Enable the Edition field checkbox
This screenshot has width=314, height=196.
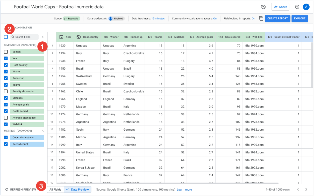[6, 52]
